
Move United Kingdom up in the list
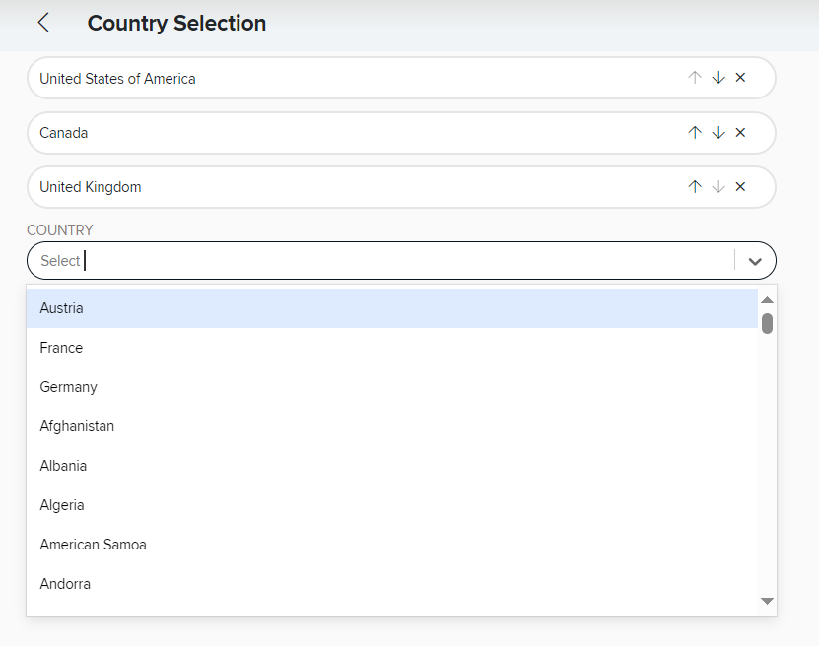tap(695, 187)
